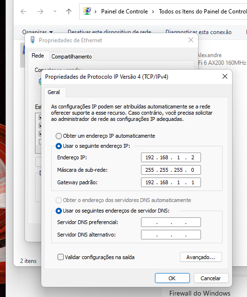Click the Control Panel address bar icon

(87, 12)
